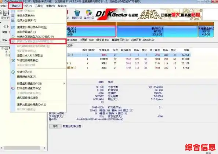Viewport: 218px width, 154px height.
Task: Select the EXTEND partition row
Action: [128, 59]
